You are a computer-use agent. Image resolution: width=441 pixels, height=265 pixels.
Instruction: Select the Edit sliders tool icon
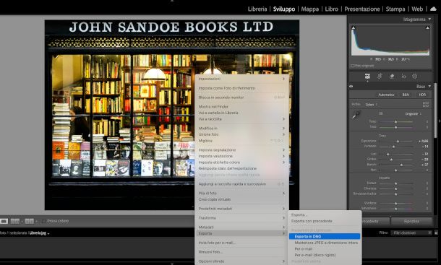point(367,76)
